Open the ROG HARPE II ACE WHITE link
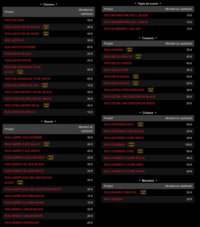This screenshot has height=227, width=200. (x=22, y=151)
